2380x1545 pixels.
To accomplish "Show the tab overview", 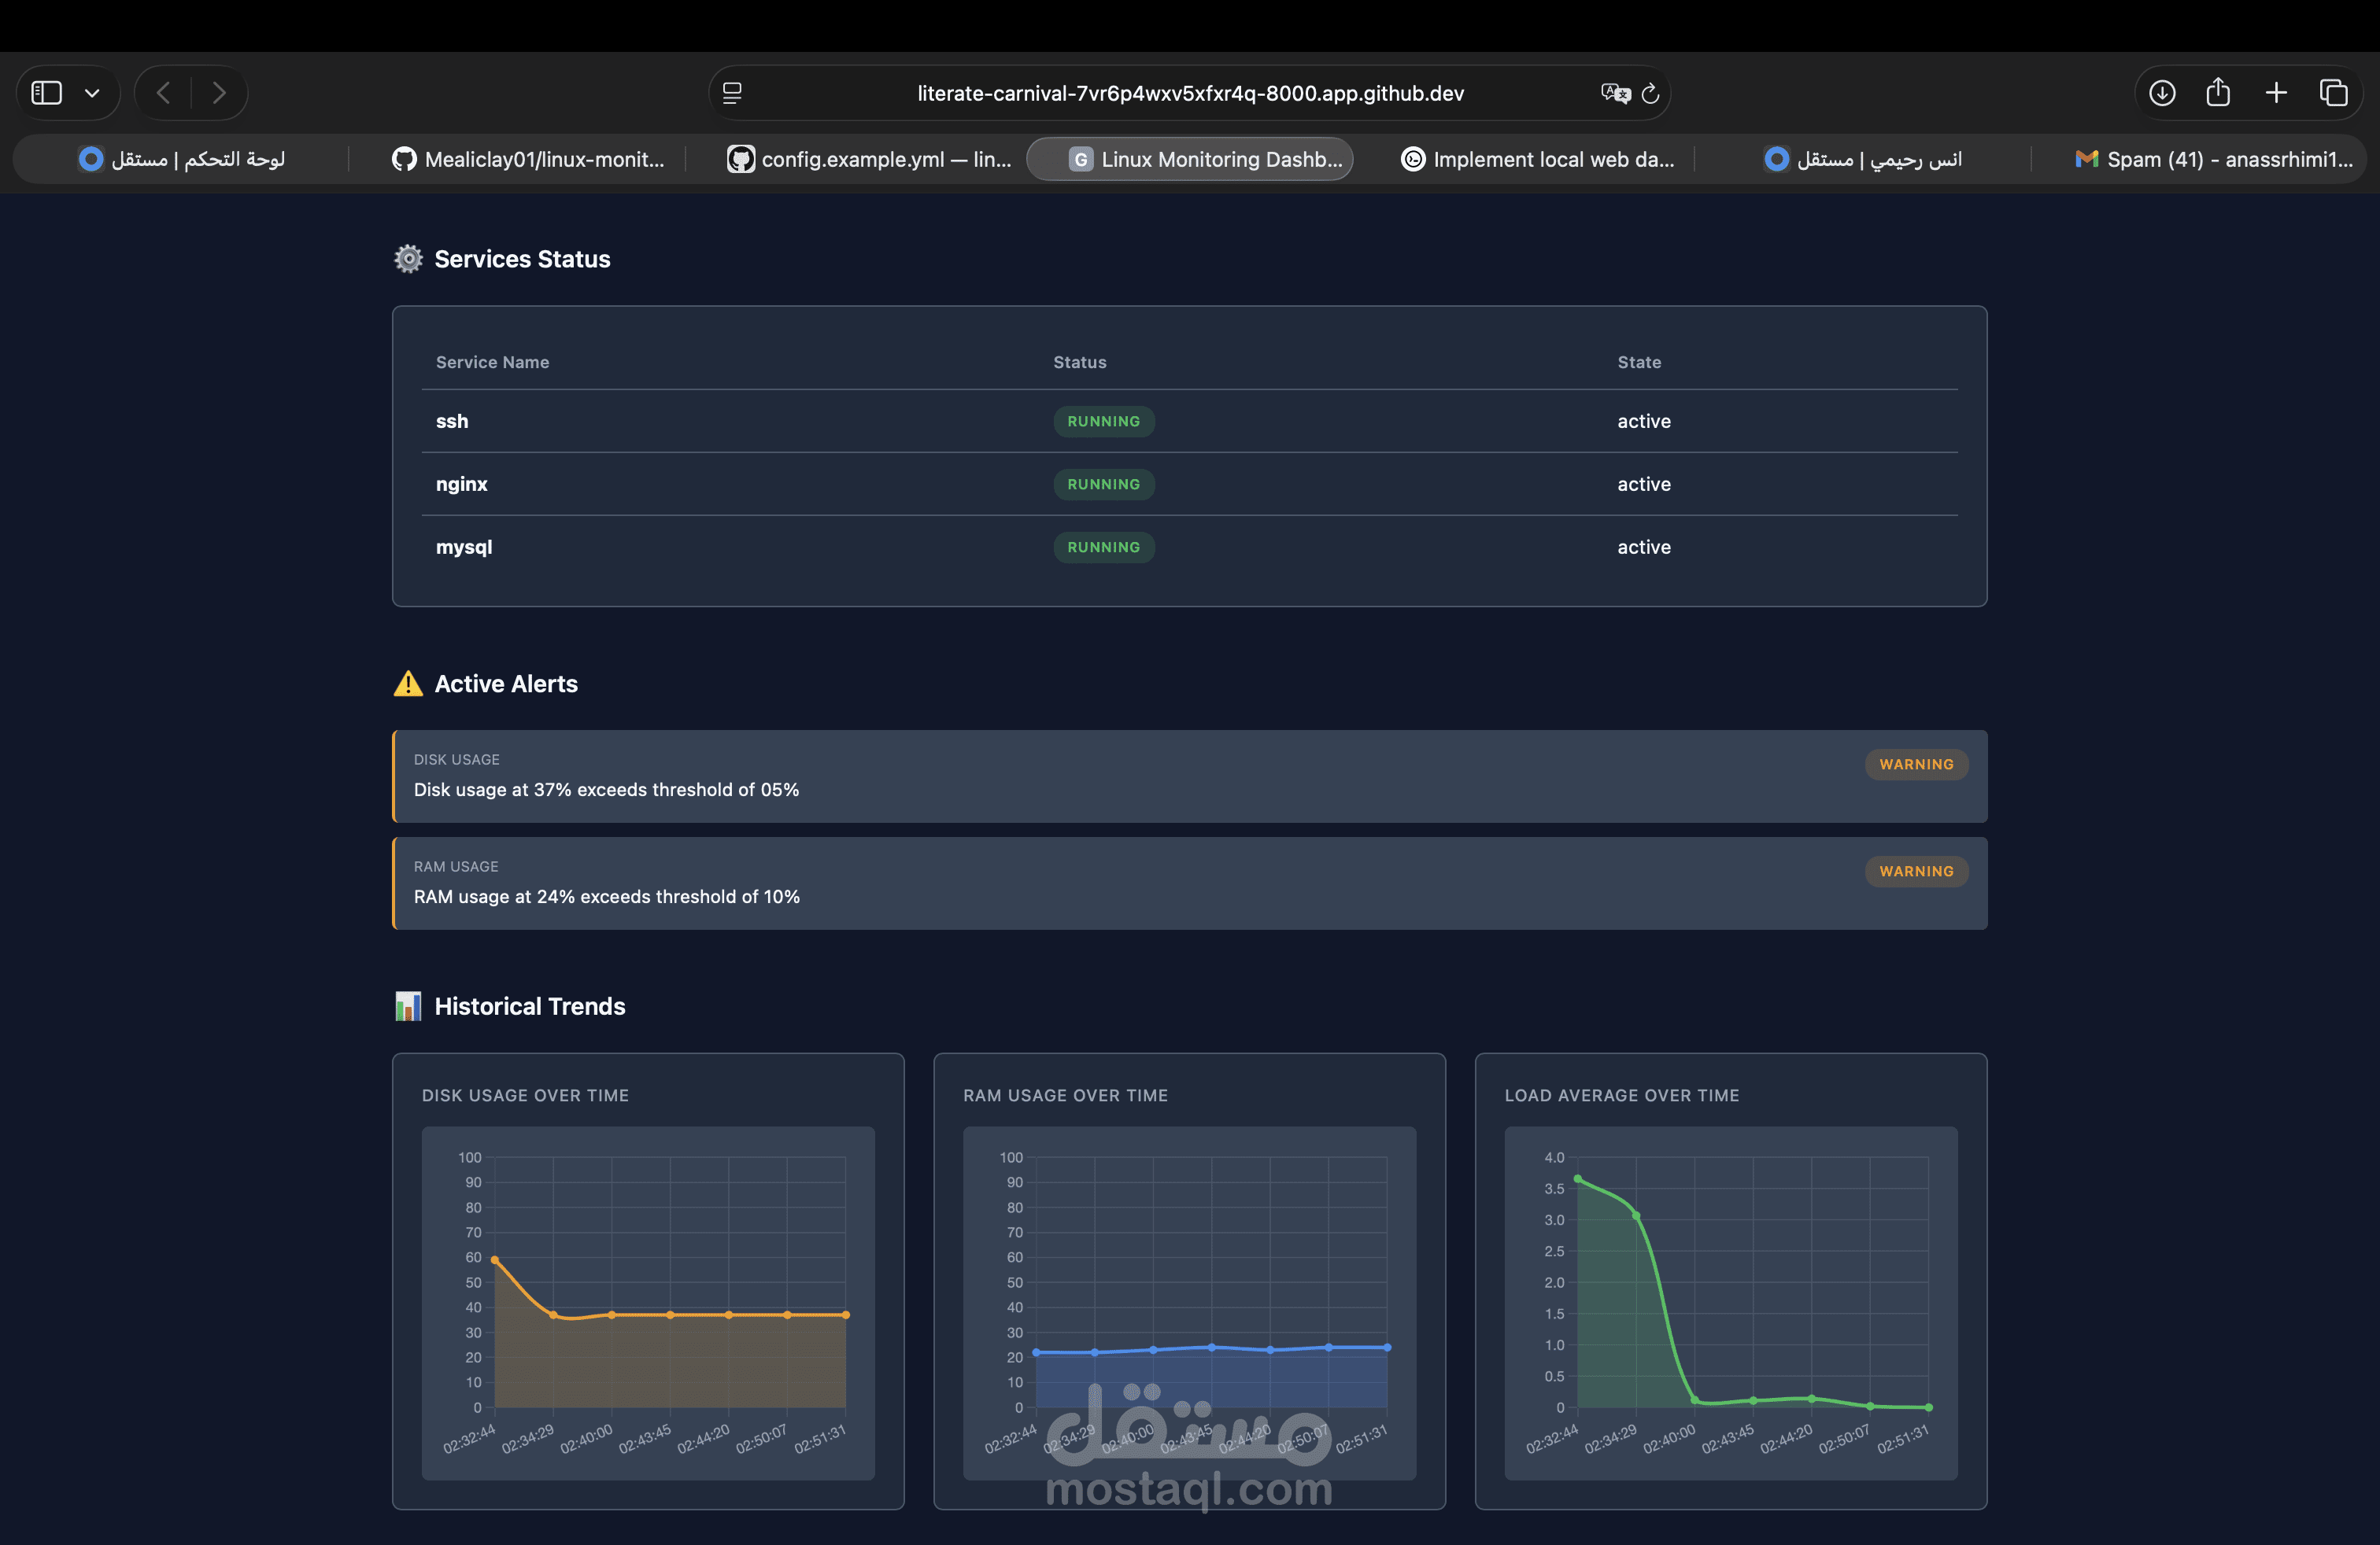I will coord(2333,93).
